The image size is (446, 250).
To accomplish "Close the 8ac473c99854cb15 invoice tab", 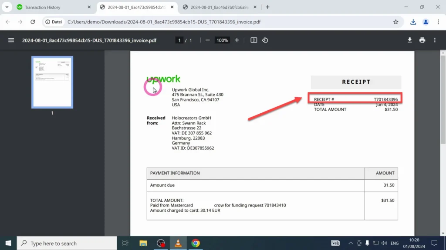I will click(172, 7).
